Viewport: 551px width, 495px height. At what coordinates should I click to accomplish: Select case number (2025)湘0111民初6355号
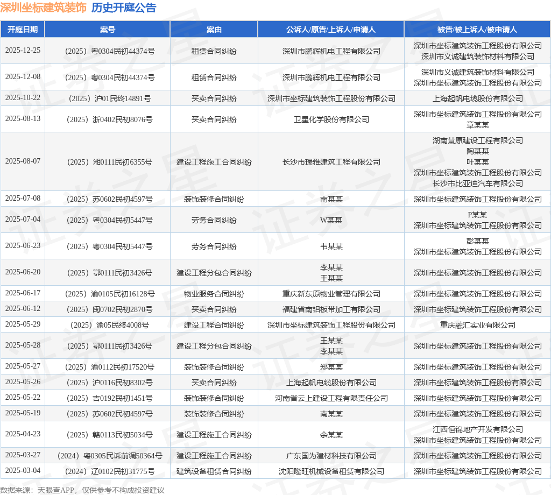[110, 162]
